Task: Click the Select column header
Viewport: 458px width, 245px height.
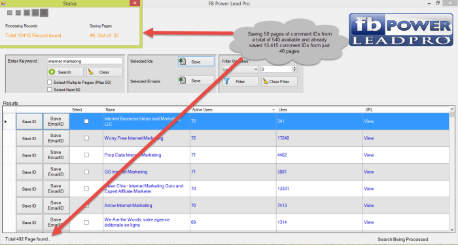Action: click(86, 109)
